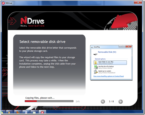Click the 'Select the removable disk drive letter' sentence
145x115 pixels.
[48, 49]
